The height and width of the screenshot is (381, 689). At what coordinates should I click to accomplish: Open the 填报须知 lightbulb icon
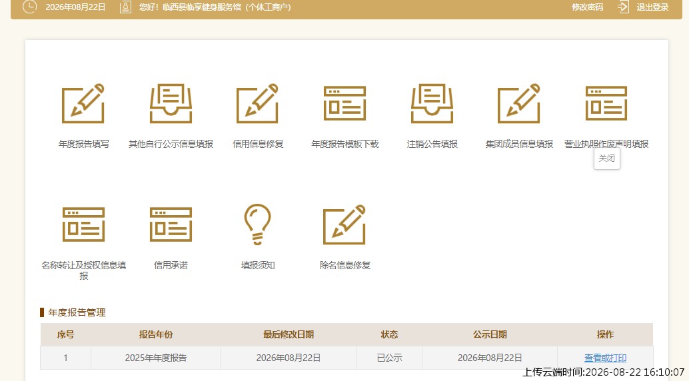pos(257,224)
